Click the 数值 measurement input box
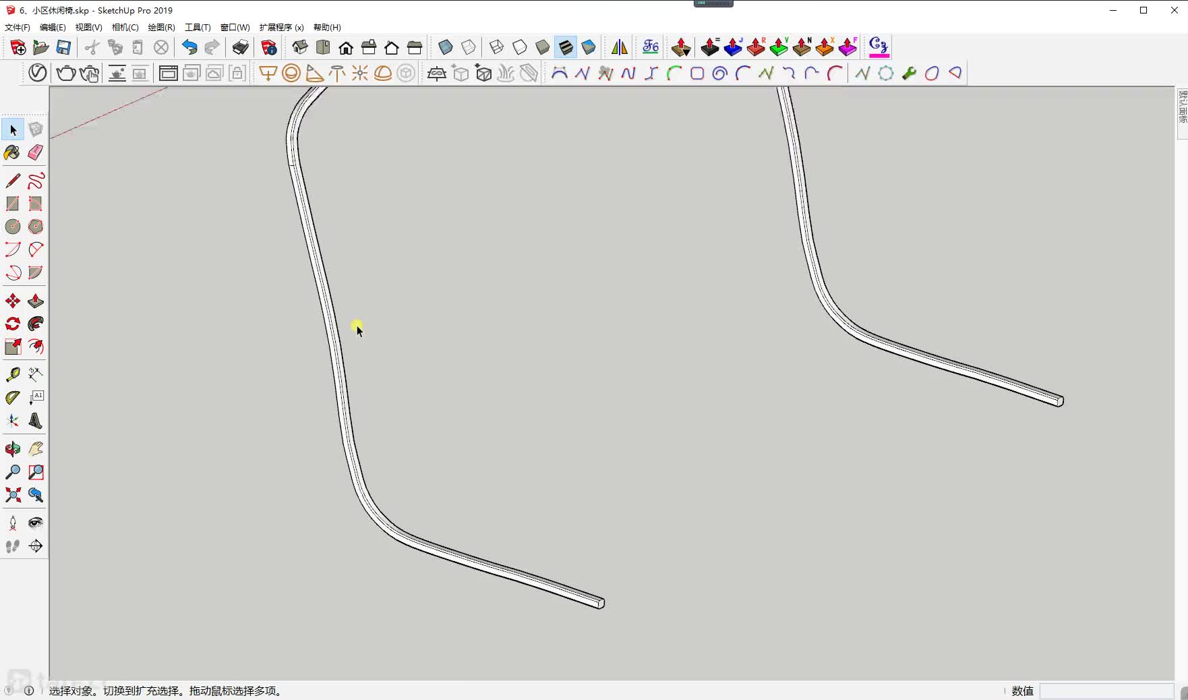 1106,691
